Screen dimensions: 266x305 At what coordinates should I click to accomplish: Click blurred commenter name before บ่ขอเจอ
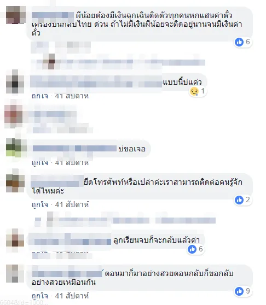pos(74,149)
